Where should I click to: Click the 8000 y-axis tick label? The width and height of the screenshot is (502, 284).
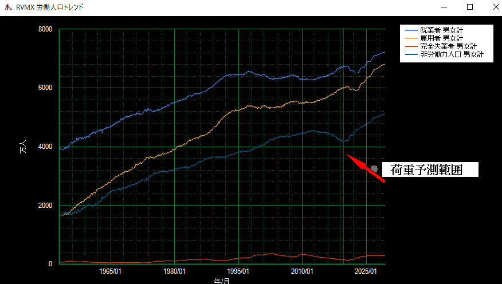point(45,29)
